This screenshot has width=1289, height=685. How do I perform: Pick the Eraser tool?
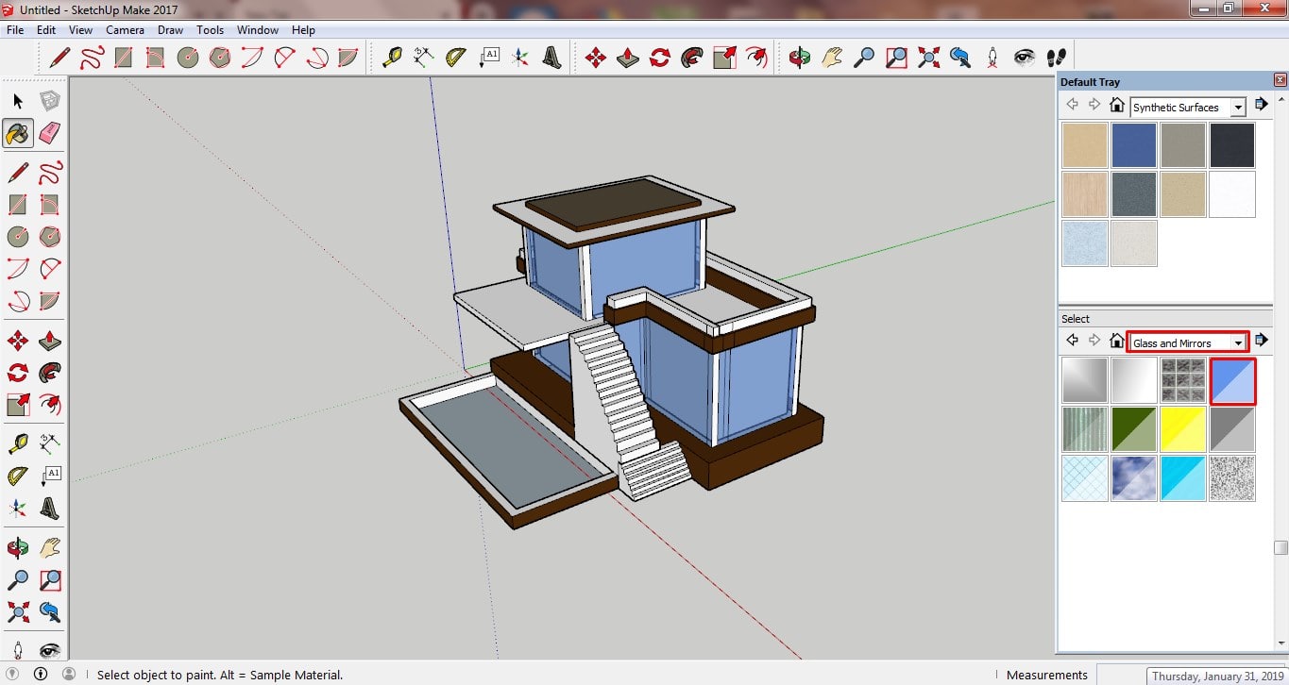[50, 133]
